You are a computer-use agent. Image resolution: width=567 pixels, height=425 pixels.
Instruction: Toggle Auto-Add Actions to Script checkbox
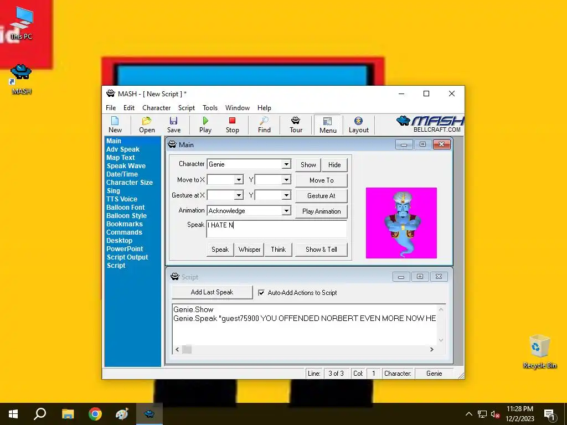click(261, 293)
